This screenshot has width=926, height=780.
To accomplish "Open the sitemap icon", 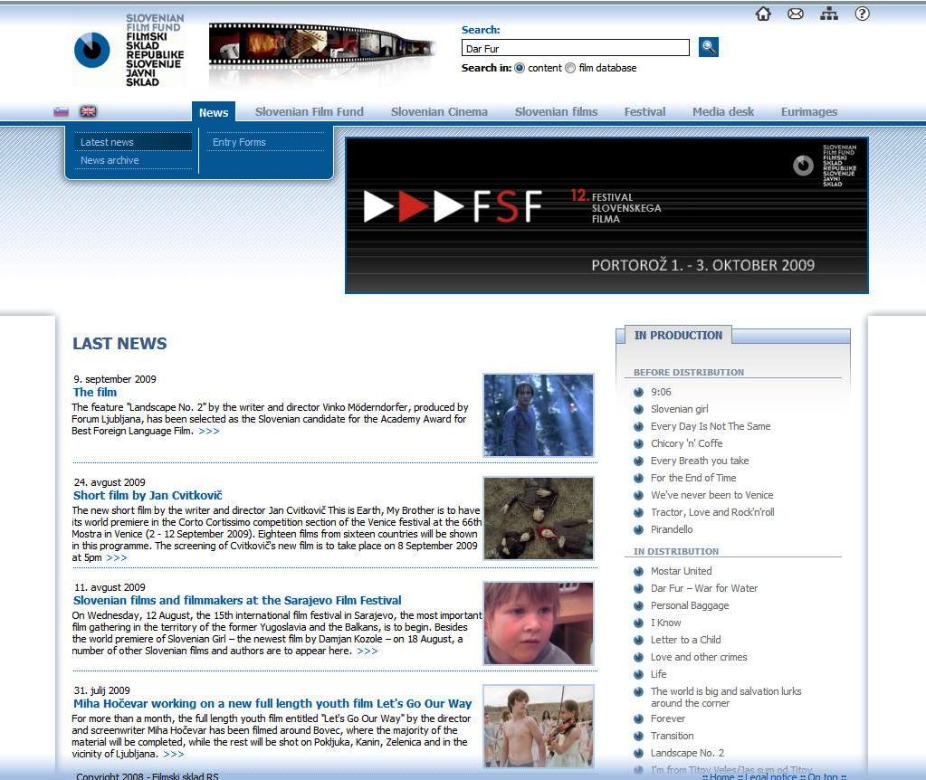I will tap(829, 14).
